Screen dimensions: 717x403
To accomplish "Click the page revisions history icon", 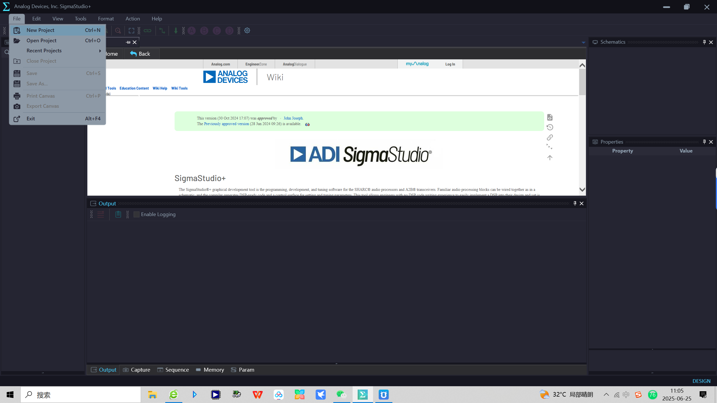I will point(550,127).
